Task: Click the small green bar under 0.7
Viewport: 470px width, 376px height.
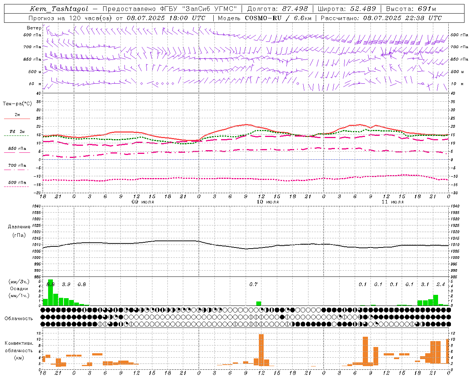Action: tap(259, 303)
